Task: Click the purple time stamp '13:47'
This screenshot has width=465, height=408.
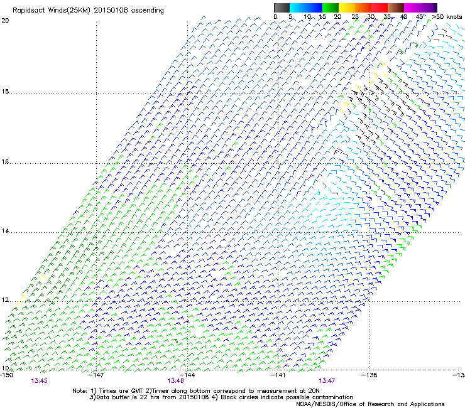Action: (327, 381)
